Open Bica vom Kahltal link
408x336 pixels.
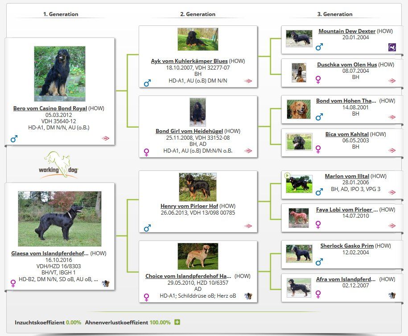point(347,134)
